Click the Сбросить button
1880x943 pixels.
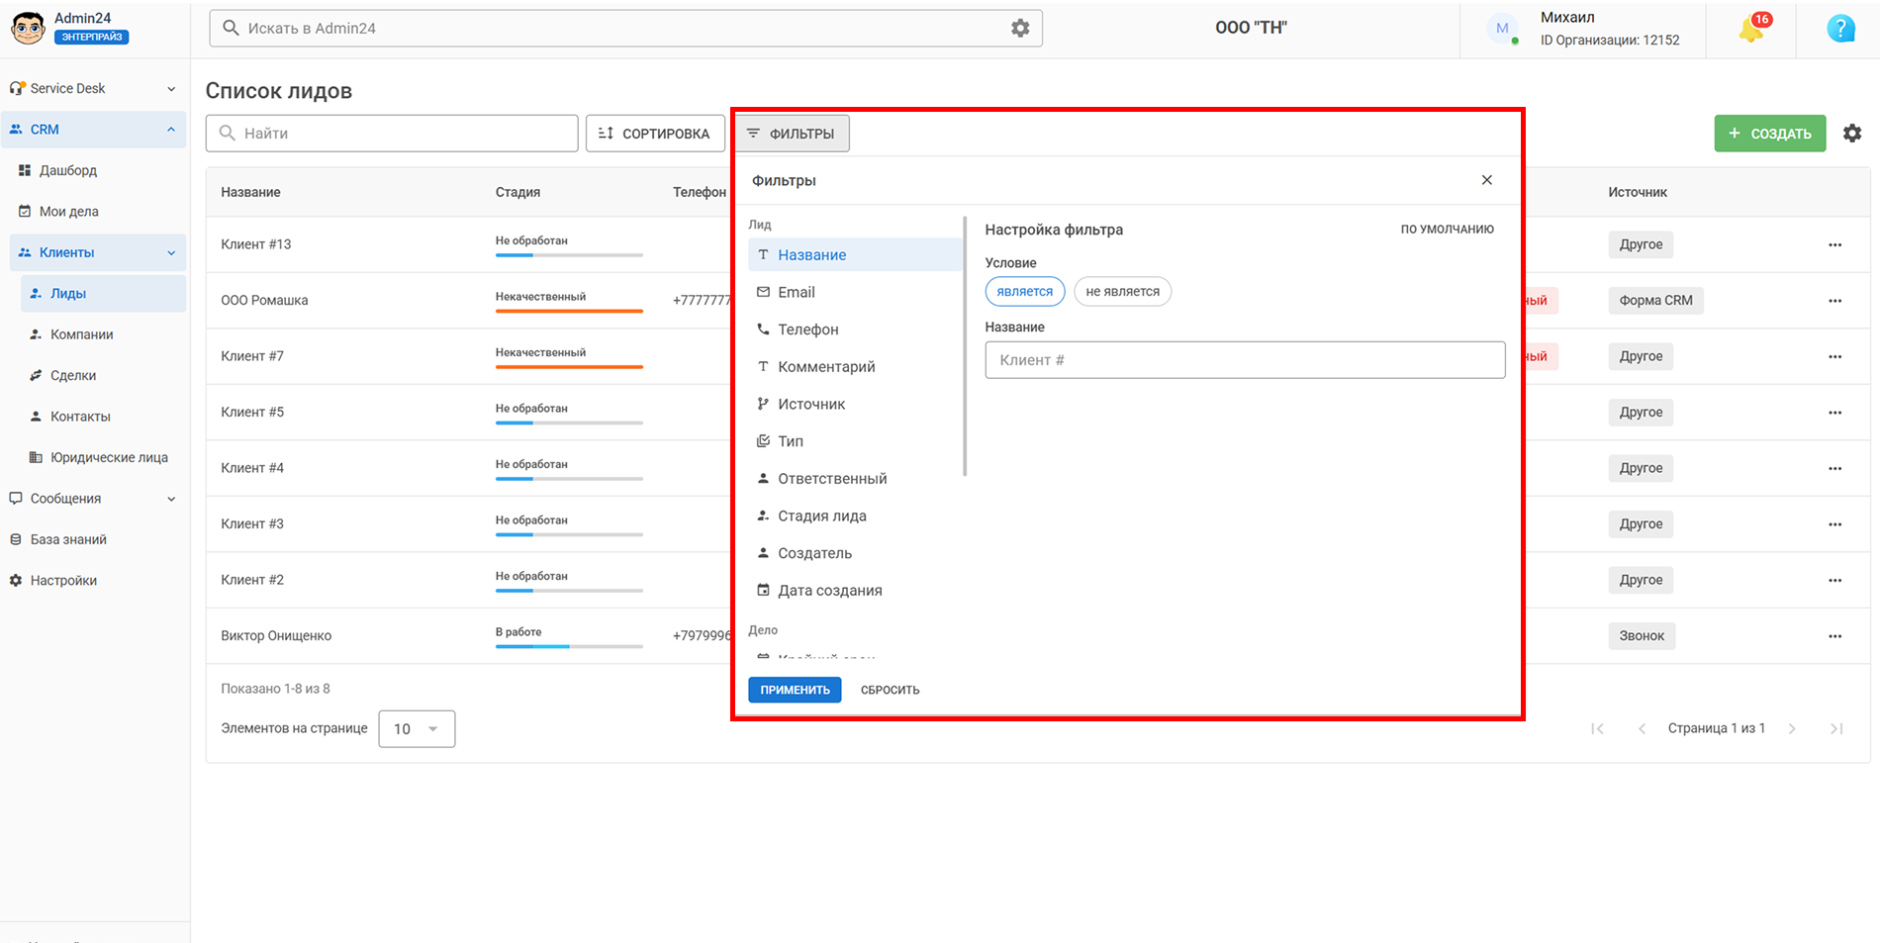tap(890, 690)
